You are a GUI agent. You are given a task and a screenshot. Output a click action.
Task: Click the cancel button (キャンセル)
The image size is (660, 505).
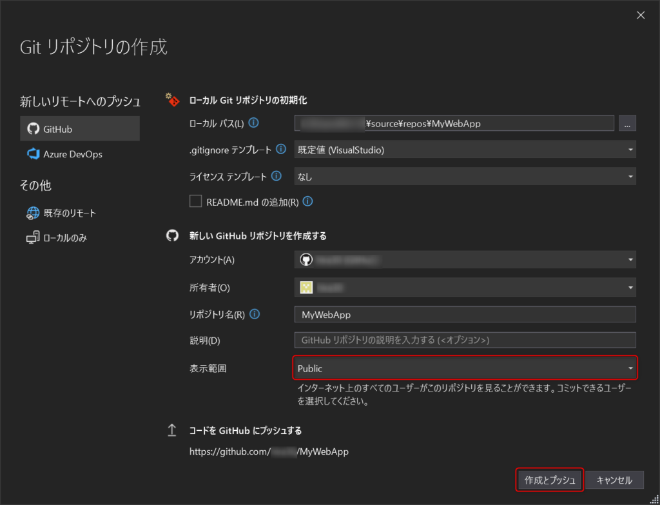pos(614,480)
